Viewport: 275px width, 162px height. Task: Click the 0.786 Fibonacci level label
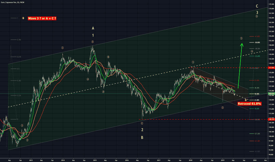[19, 40]
